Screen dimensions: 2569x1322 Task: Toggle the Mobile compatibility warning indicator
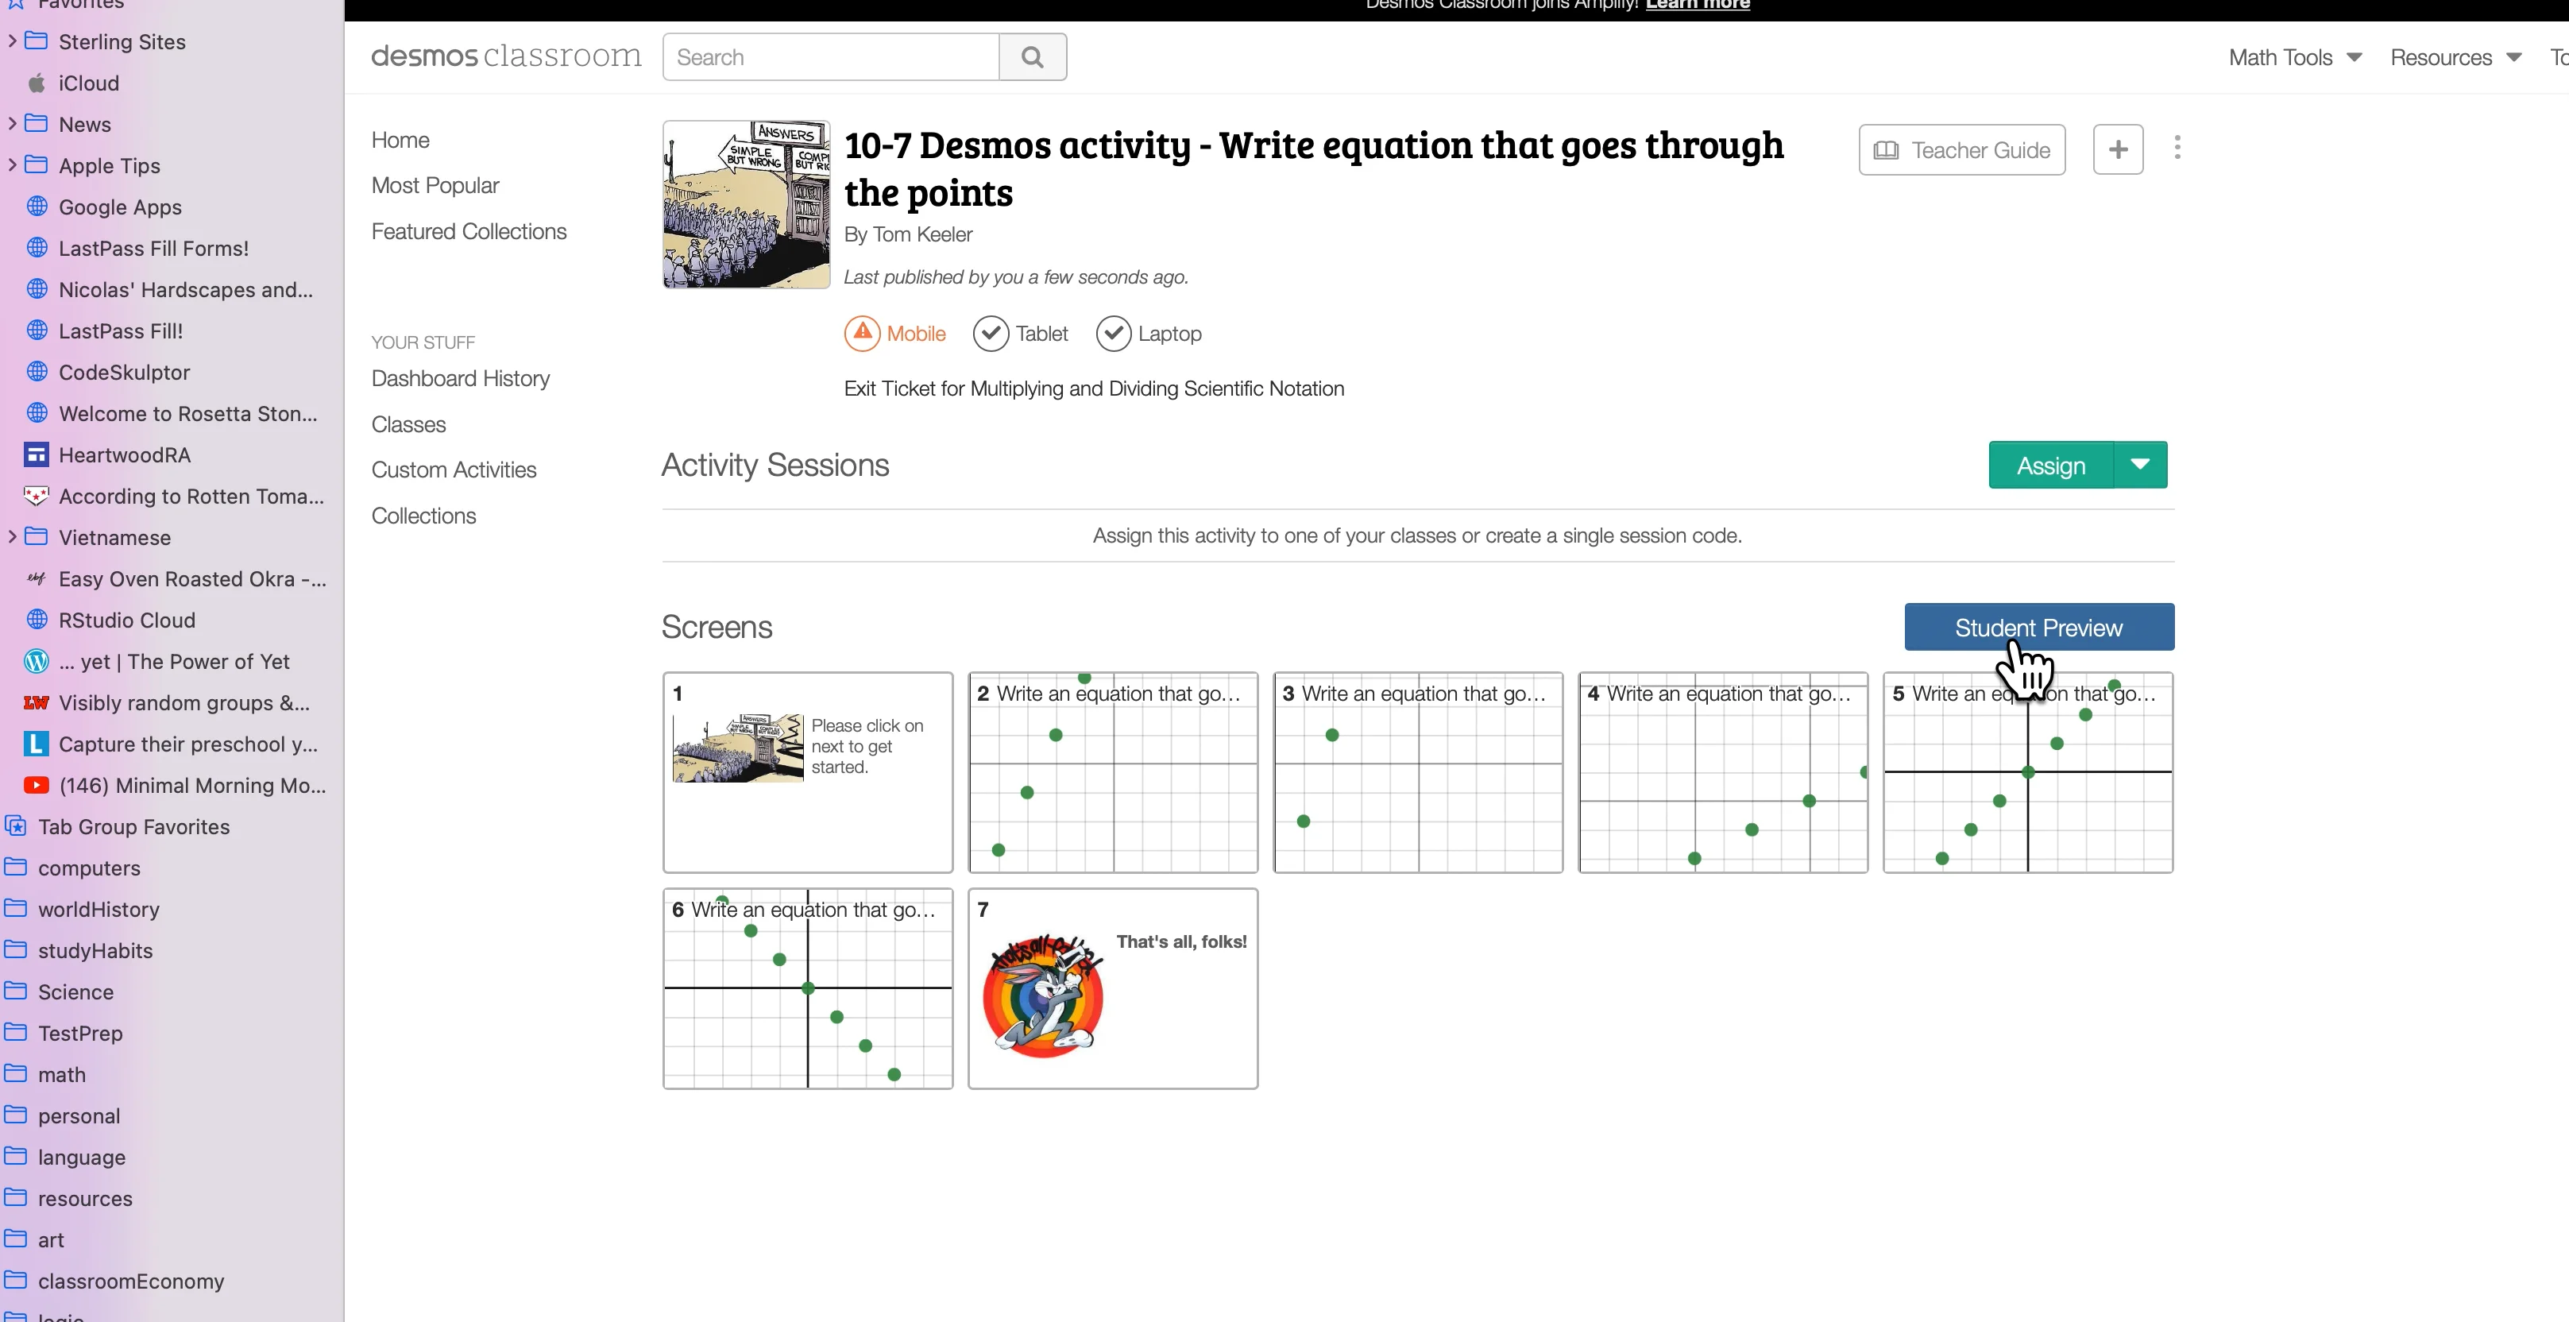click(x=862, y=333)
